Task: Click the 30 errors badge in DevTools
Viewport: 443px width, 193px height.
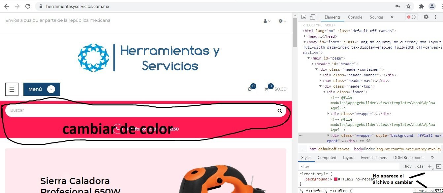Action: pos(411,17)
